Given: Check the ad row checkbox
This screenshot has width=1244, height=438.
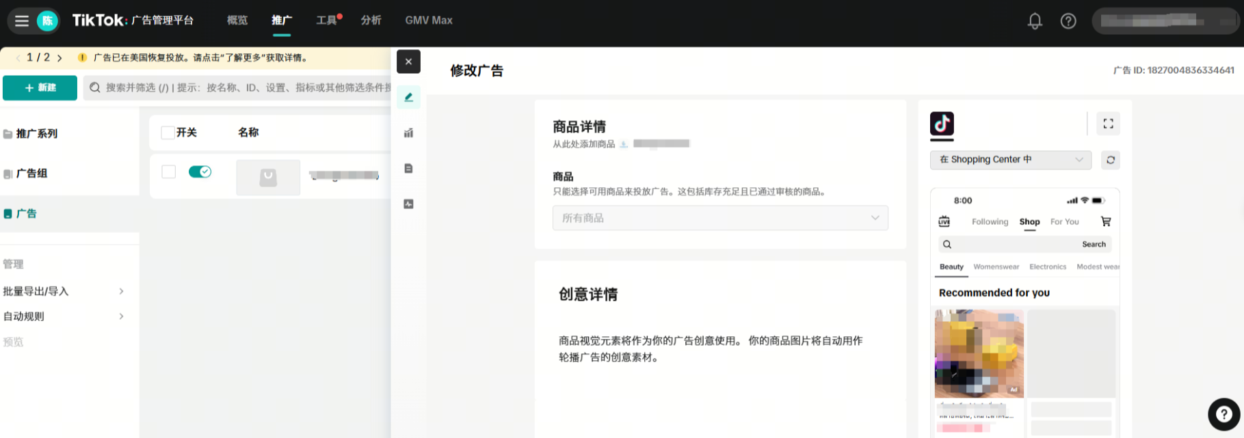Looking at the screenshot, I should [168, 172].
